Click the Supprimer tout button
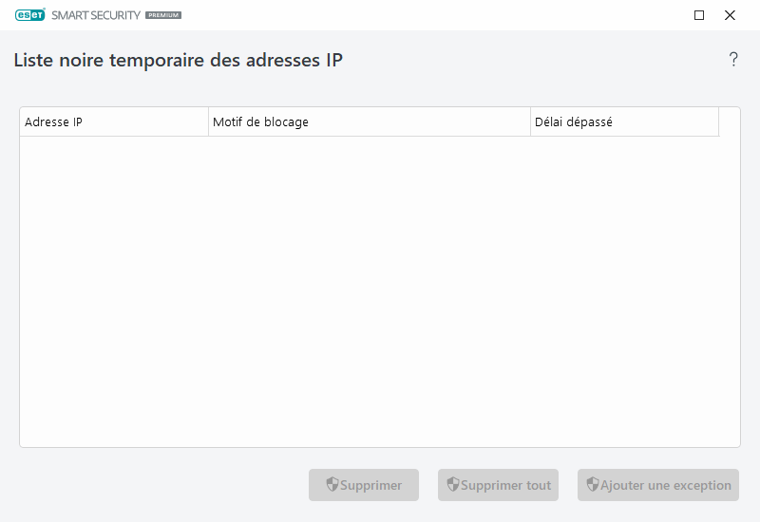Image resolution: width=760 pixels, height=522 pixels. (x=498, y=485)
